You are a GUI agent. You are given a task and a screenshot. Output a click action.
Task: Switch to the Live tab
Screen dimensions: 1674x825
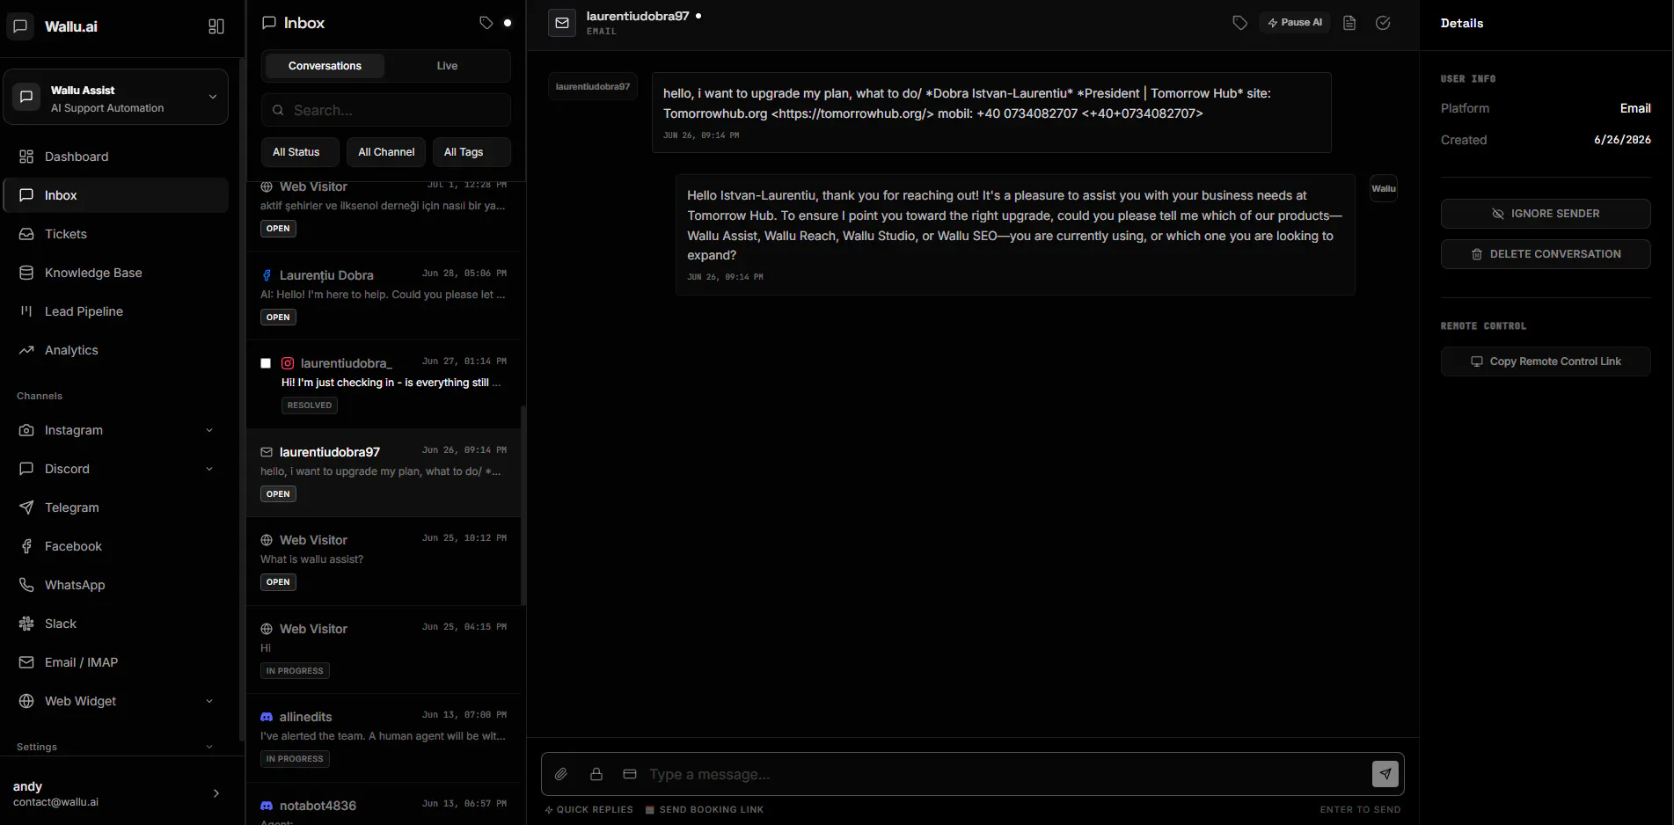point(447,66)
